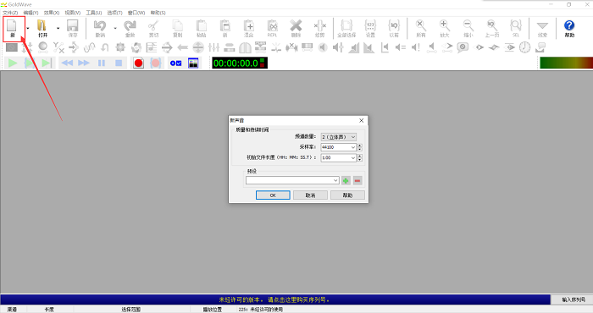Click the Open folder toolbar icon

click(42, 28)
